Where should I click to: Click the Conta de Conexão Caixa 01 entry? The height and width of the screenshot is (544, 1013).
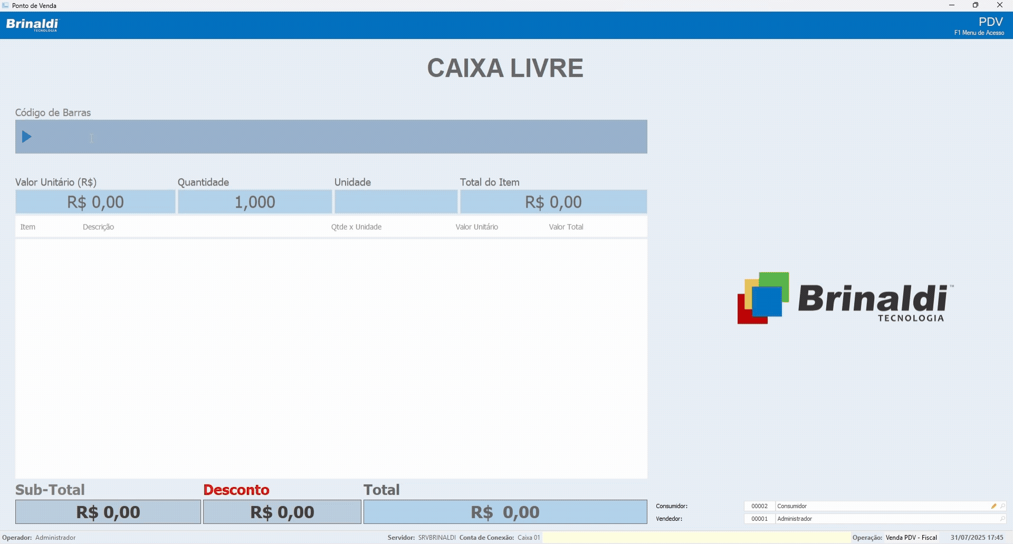click(x=500, y=538)
